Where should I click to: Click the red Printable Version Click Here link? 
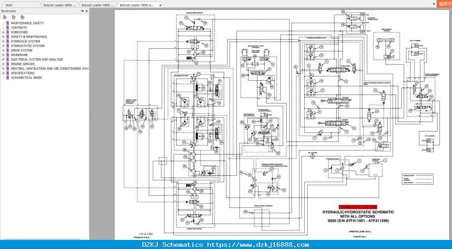(358, 207)
